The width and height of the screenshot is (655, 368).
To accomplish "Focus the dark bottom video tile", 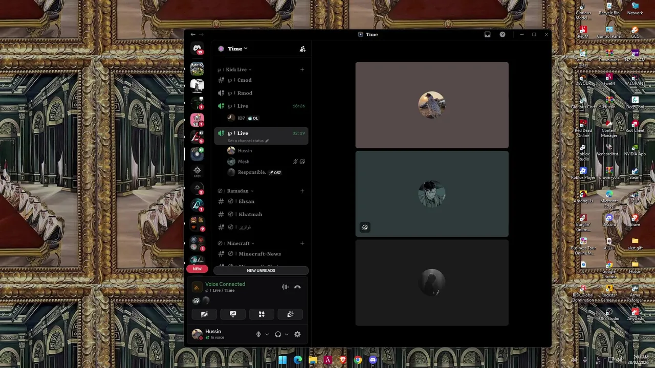I will point(432,283).
